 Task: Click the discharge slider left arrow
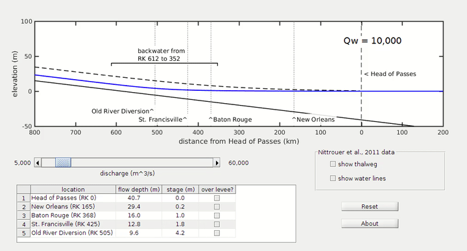pos(38,163)
